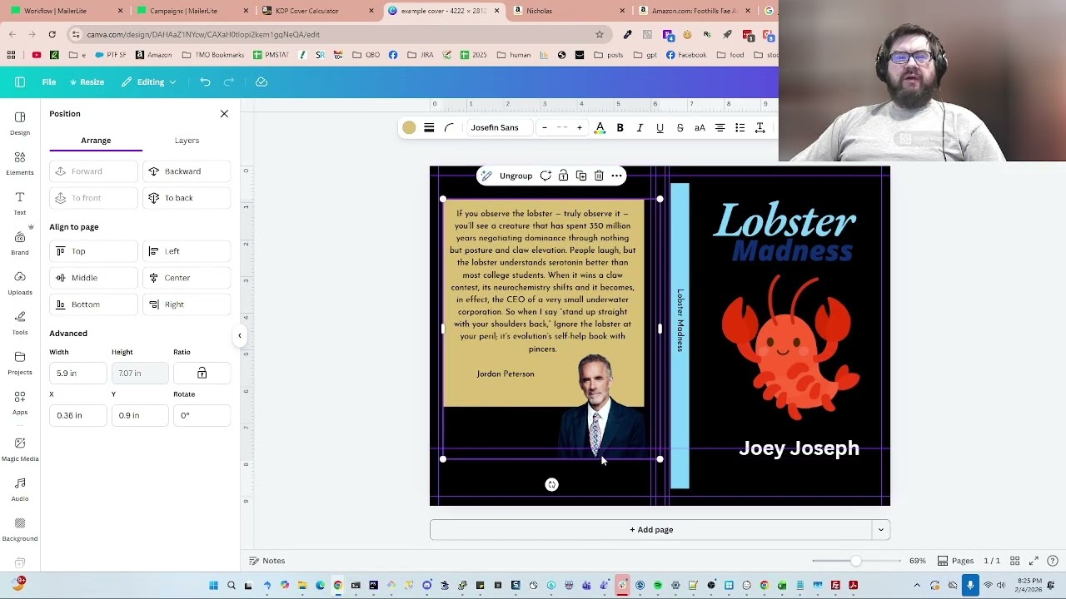
Task: Open text spacing options
Action: [760, 127]
